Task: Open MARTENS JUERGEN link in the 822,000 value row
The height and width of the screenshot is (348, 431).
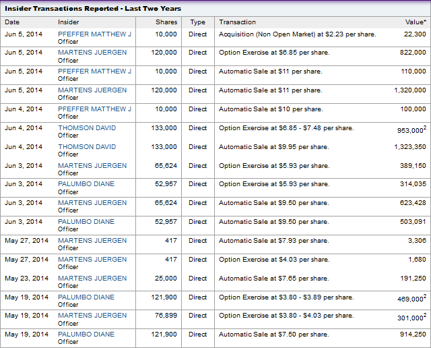Action: [92, 53]
